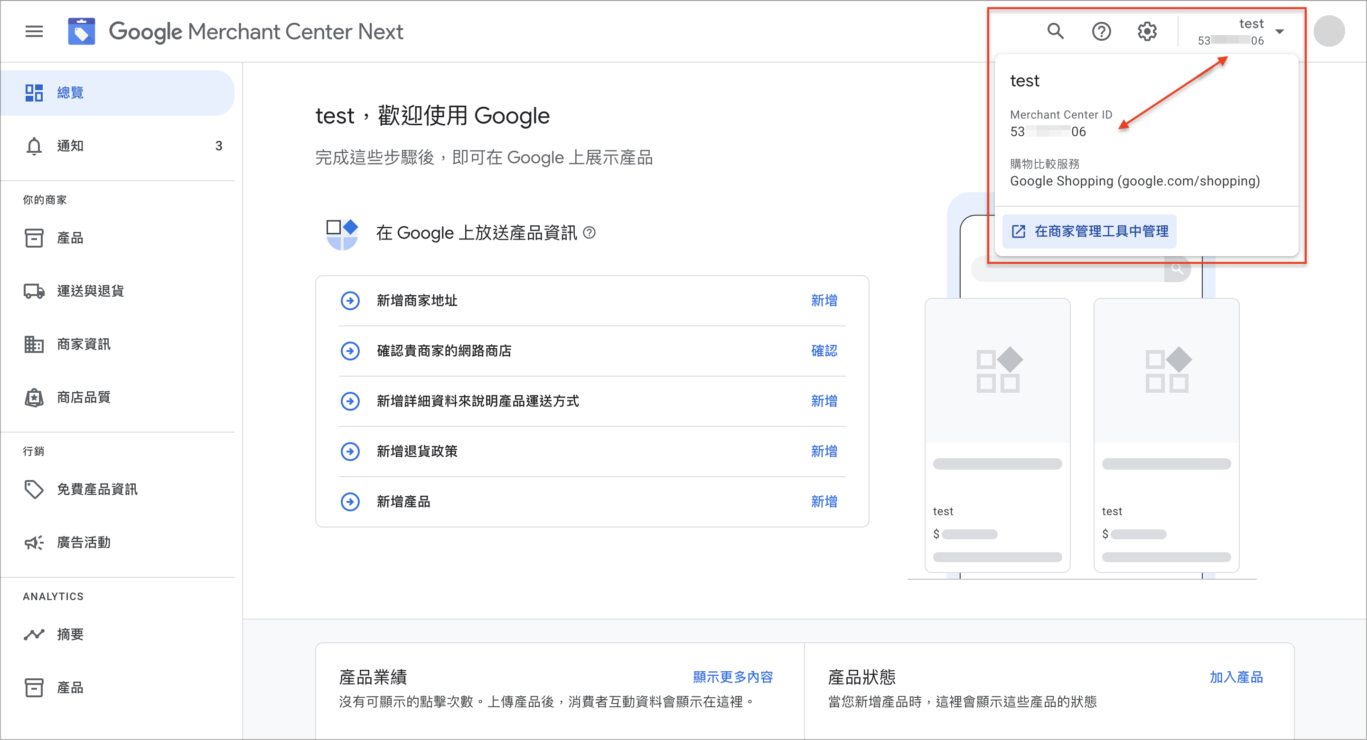Open the hamburger main menu

(x=34, y=31)
